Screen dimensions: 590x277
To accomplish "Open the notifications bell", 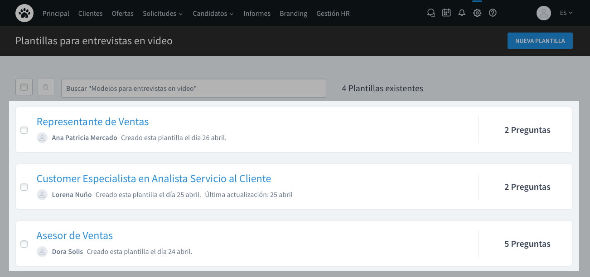I will point(462,13).
